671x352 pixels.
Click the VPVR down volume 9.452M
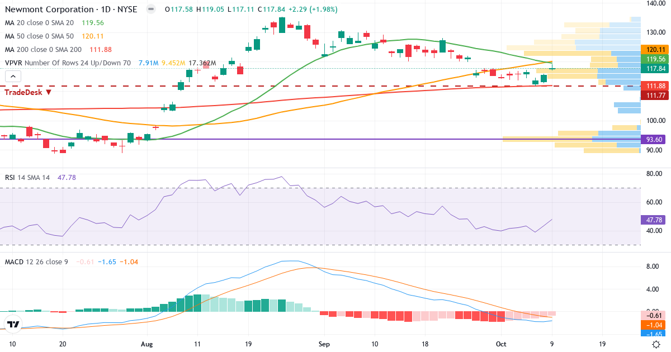(x=173, y=63)
